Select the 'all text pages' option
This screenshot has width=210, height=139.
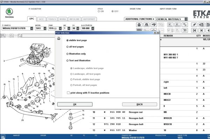click(x=68, y=47)
